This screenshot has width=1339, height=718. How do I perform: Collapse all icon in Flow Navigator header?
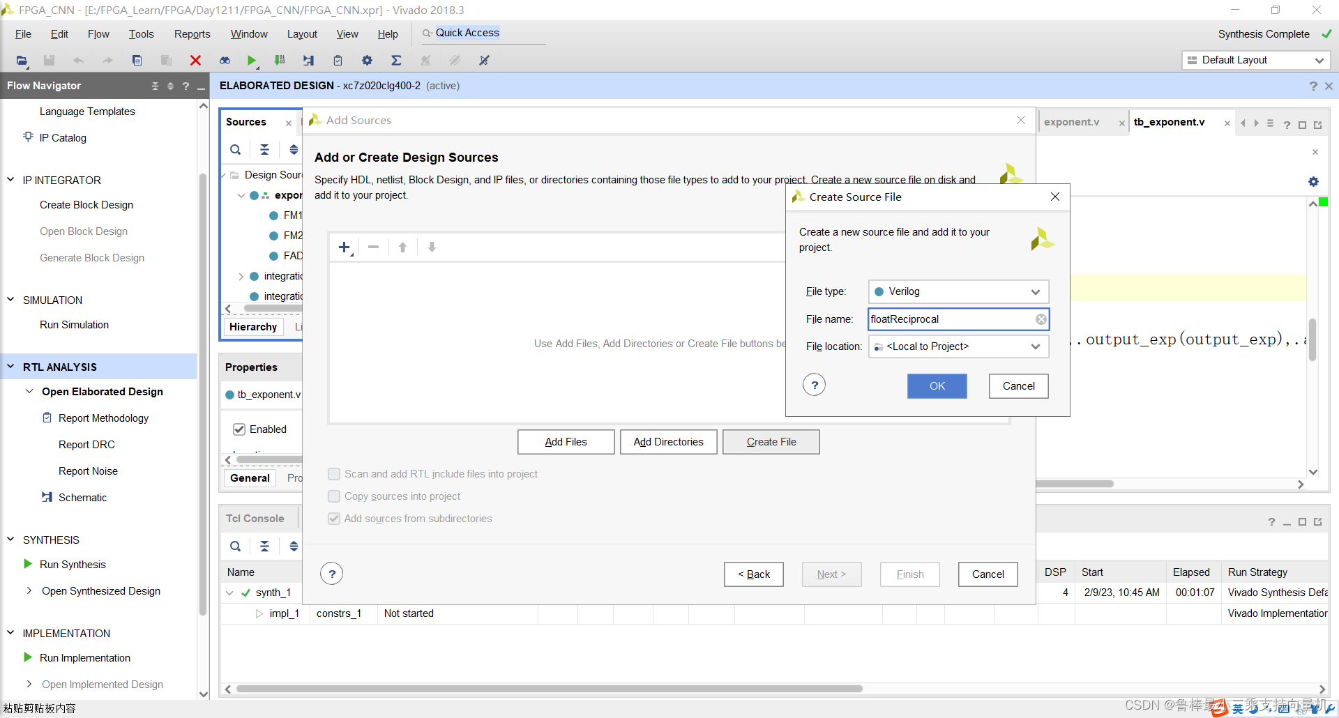pyautogui.click(x=155, y=86)
